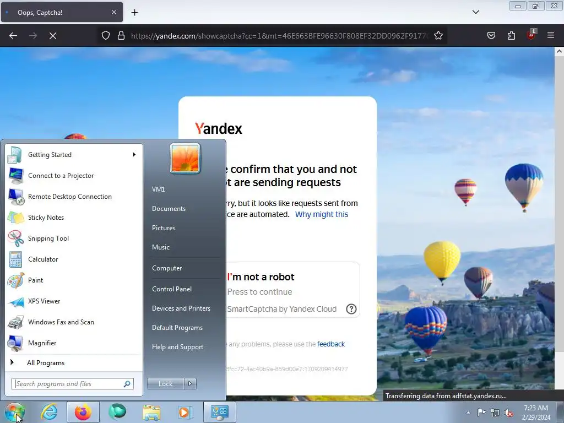The height and width of the screenshot is (423, 564).
Task: Click the Lock button
Action: pos(165,384)
